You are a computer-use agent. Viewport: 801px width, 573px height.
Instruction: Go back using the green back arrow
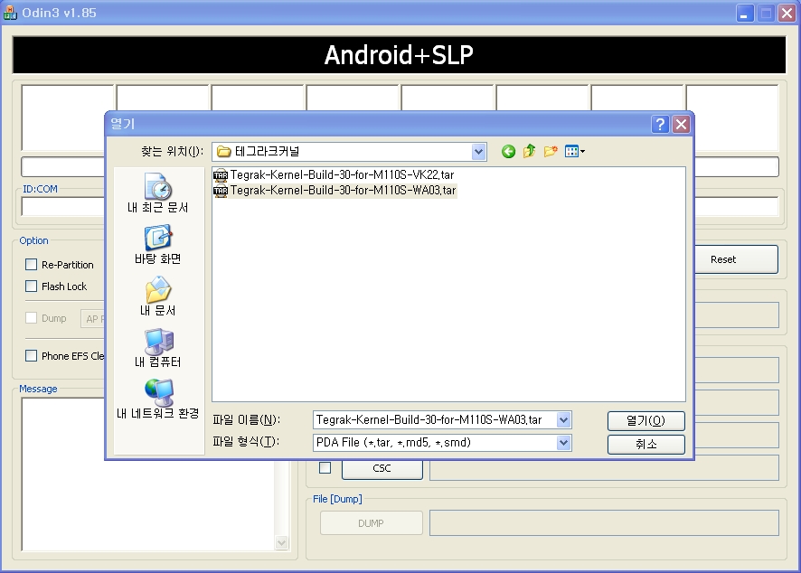[x=508, y=152]
